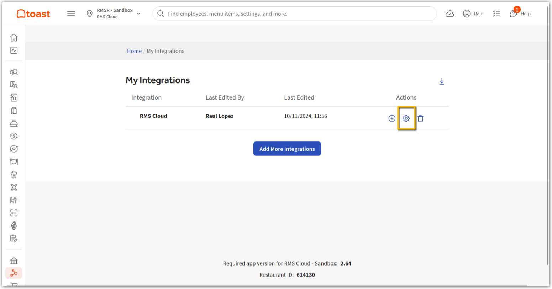Viewport: 552px width, 289px height.
Task: Open the clipboard with pencil icon
Action: tap(14, 239)
